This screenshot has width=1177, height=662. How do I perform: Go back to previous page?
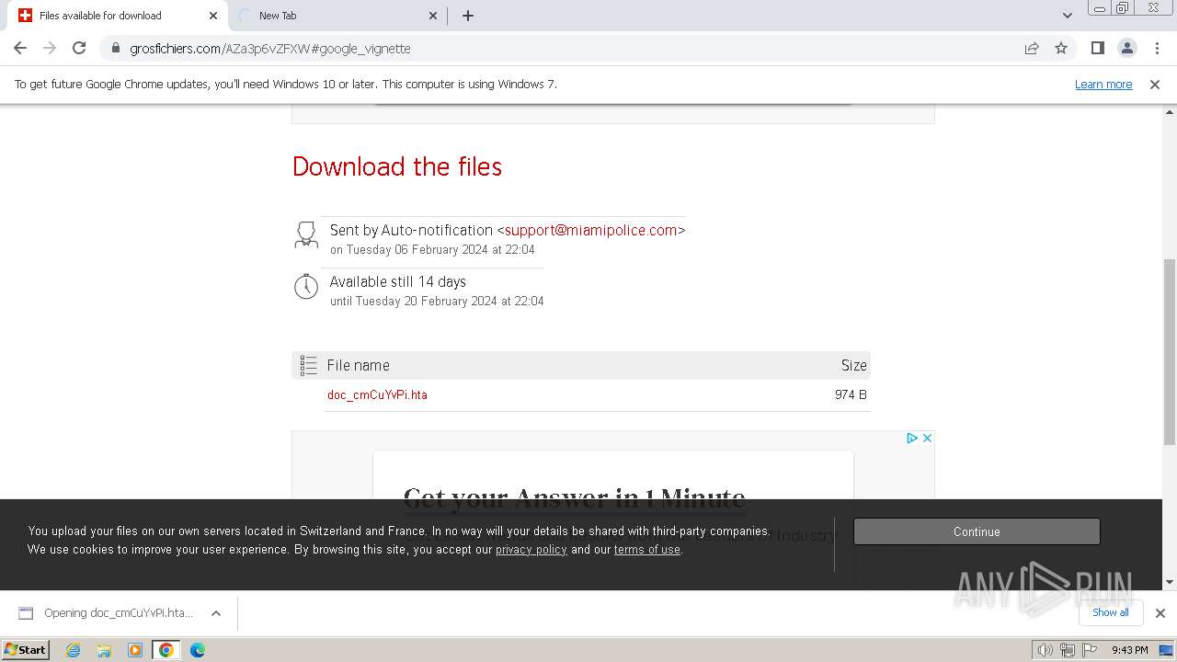[20, 48]
